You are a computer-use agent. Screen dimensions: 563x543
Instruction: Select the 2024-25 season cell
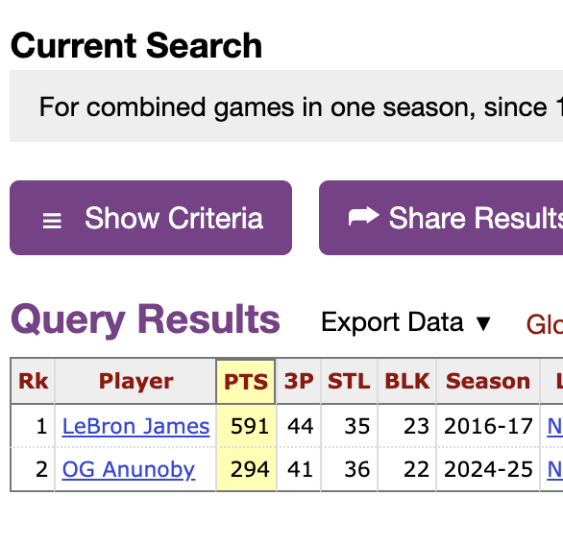click(488, 469)
